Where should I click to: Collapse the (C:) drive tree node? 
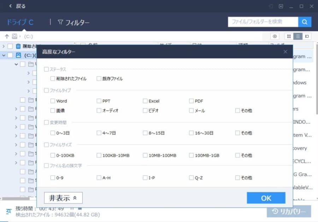click(4, 55)
